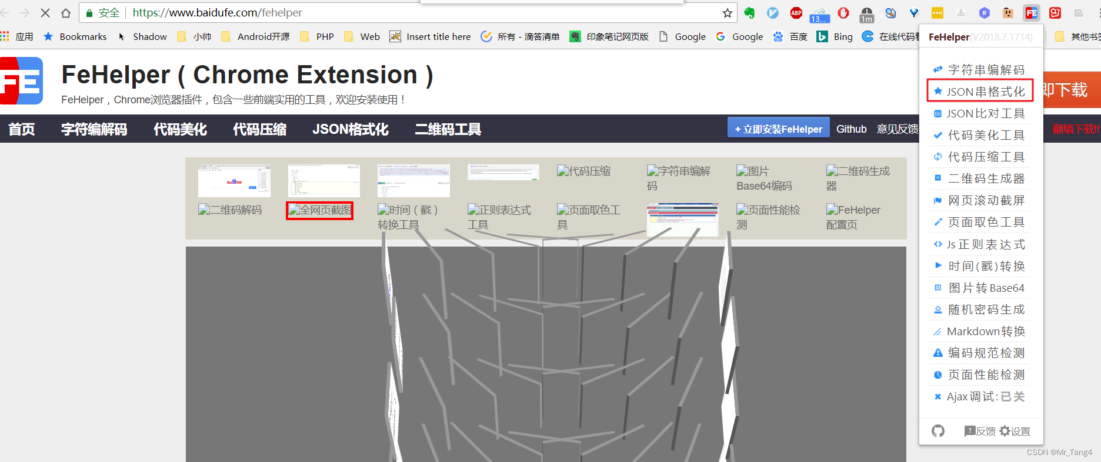This screenshot has width=1101, height=462.
Task: Open the 其他书签 folder
Action: (1077, 36)
